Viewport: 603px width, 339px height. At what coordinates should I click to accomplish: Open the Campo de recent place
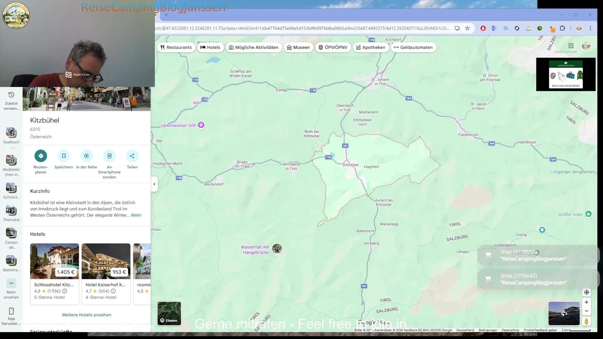click(11, 233)
